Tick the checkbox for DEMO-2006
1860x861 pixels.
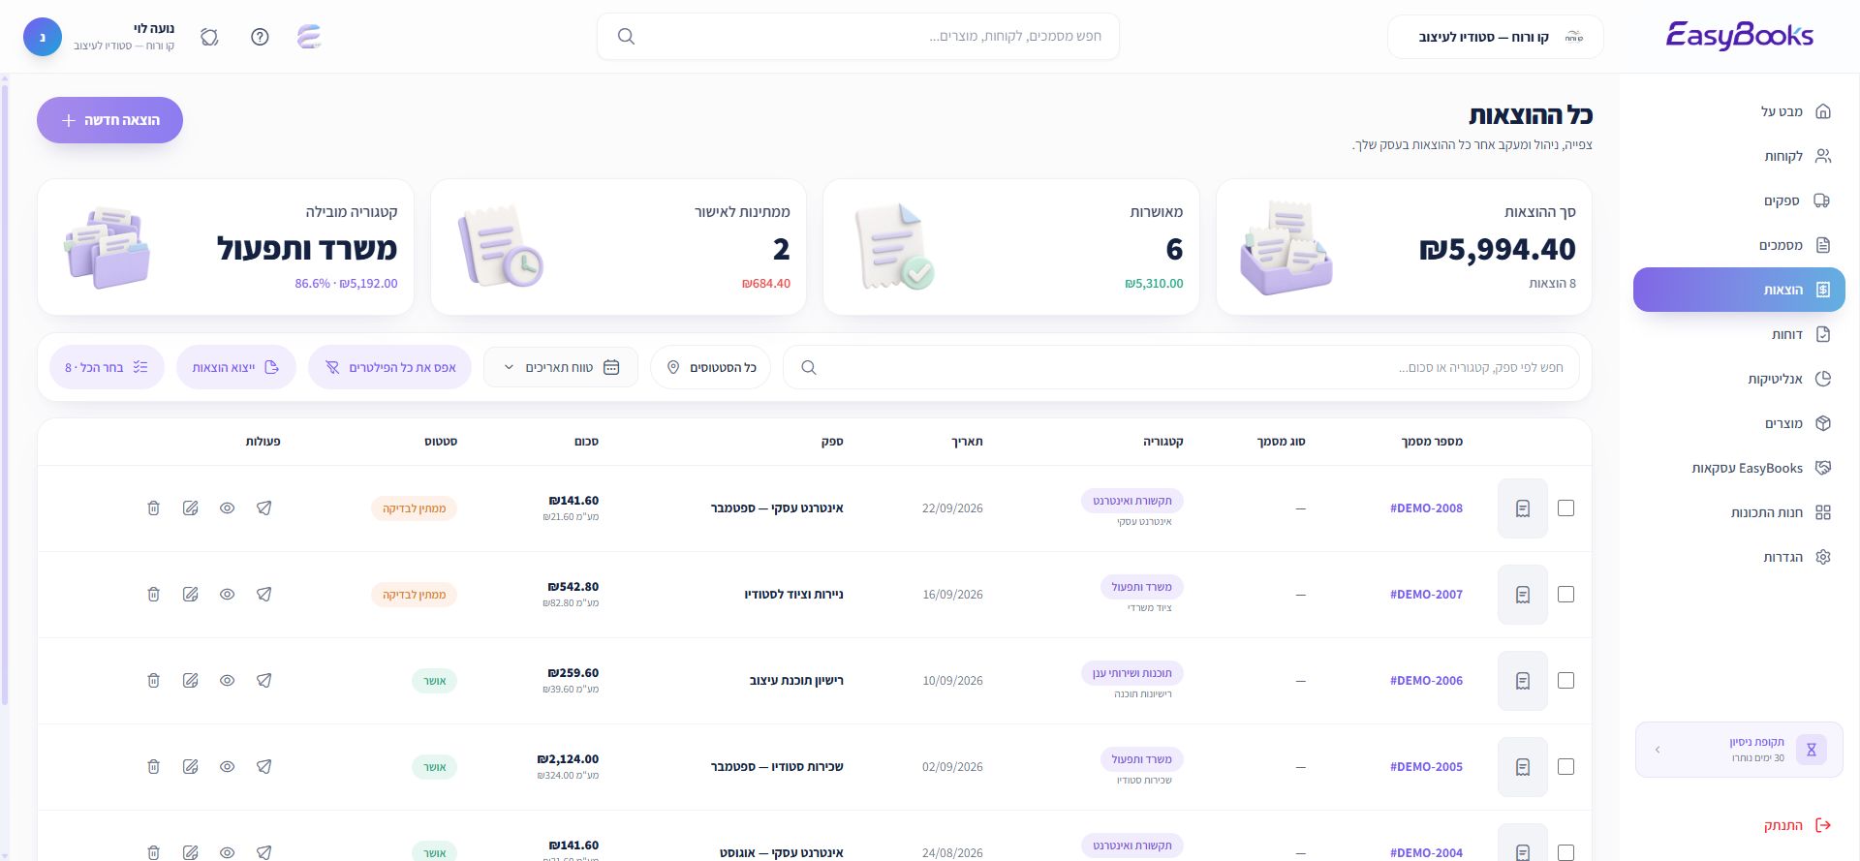pos(1565,681)
